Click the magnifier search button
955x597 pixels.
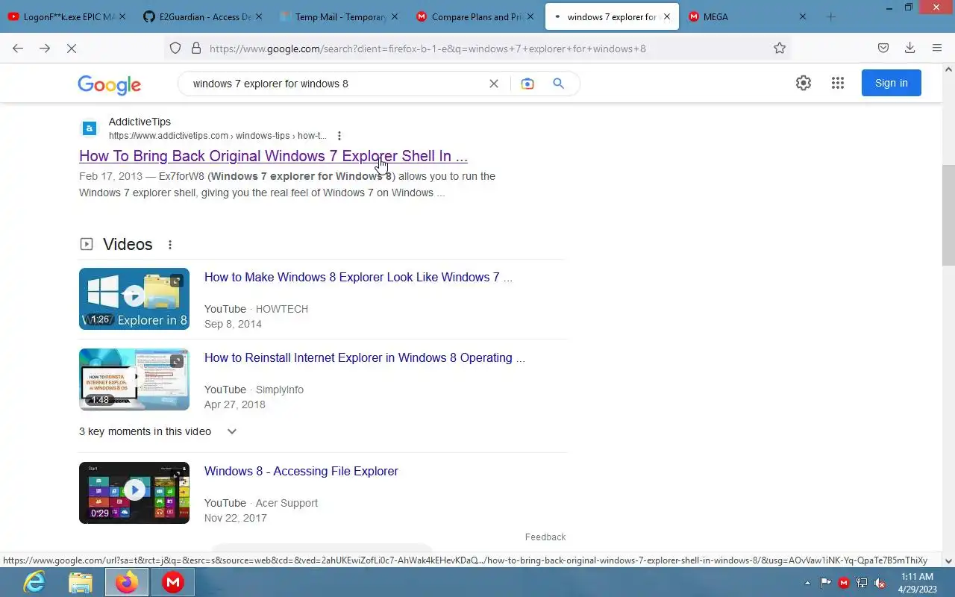click(558, 84)
